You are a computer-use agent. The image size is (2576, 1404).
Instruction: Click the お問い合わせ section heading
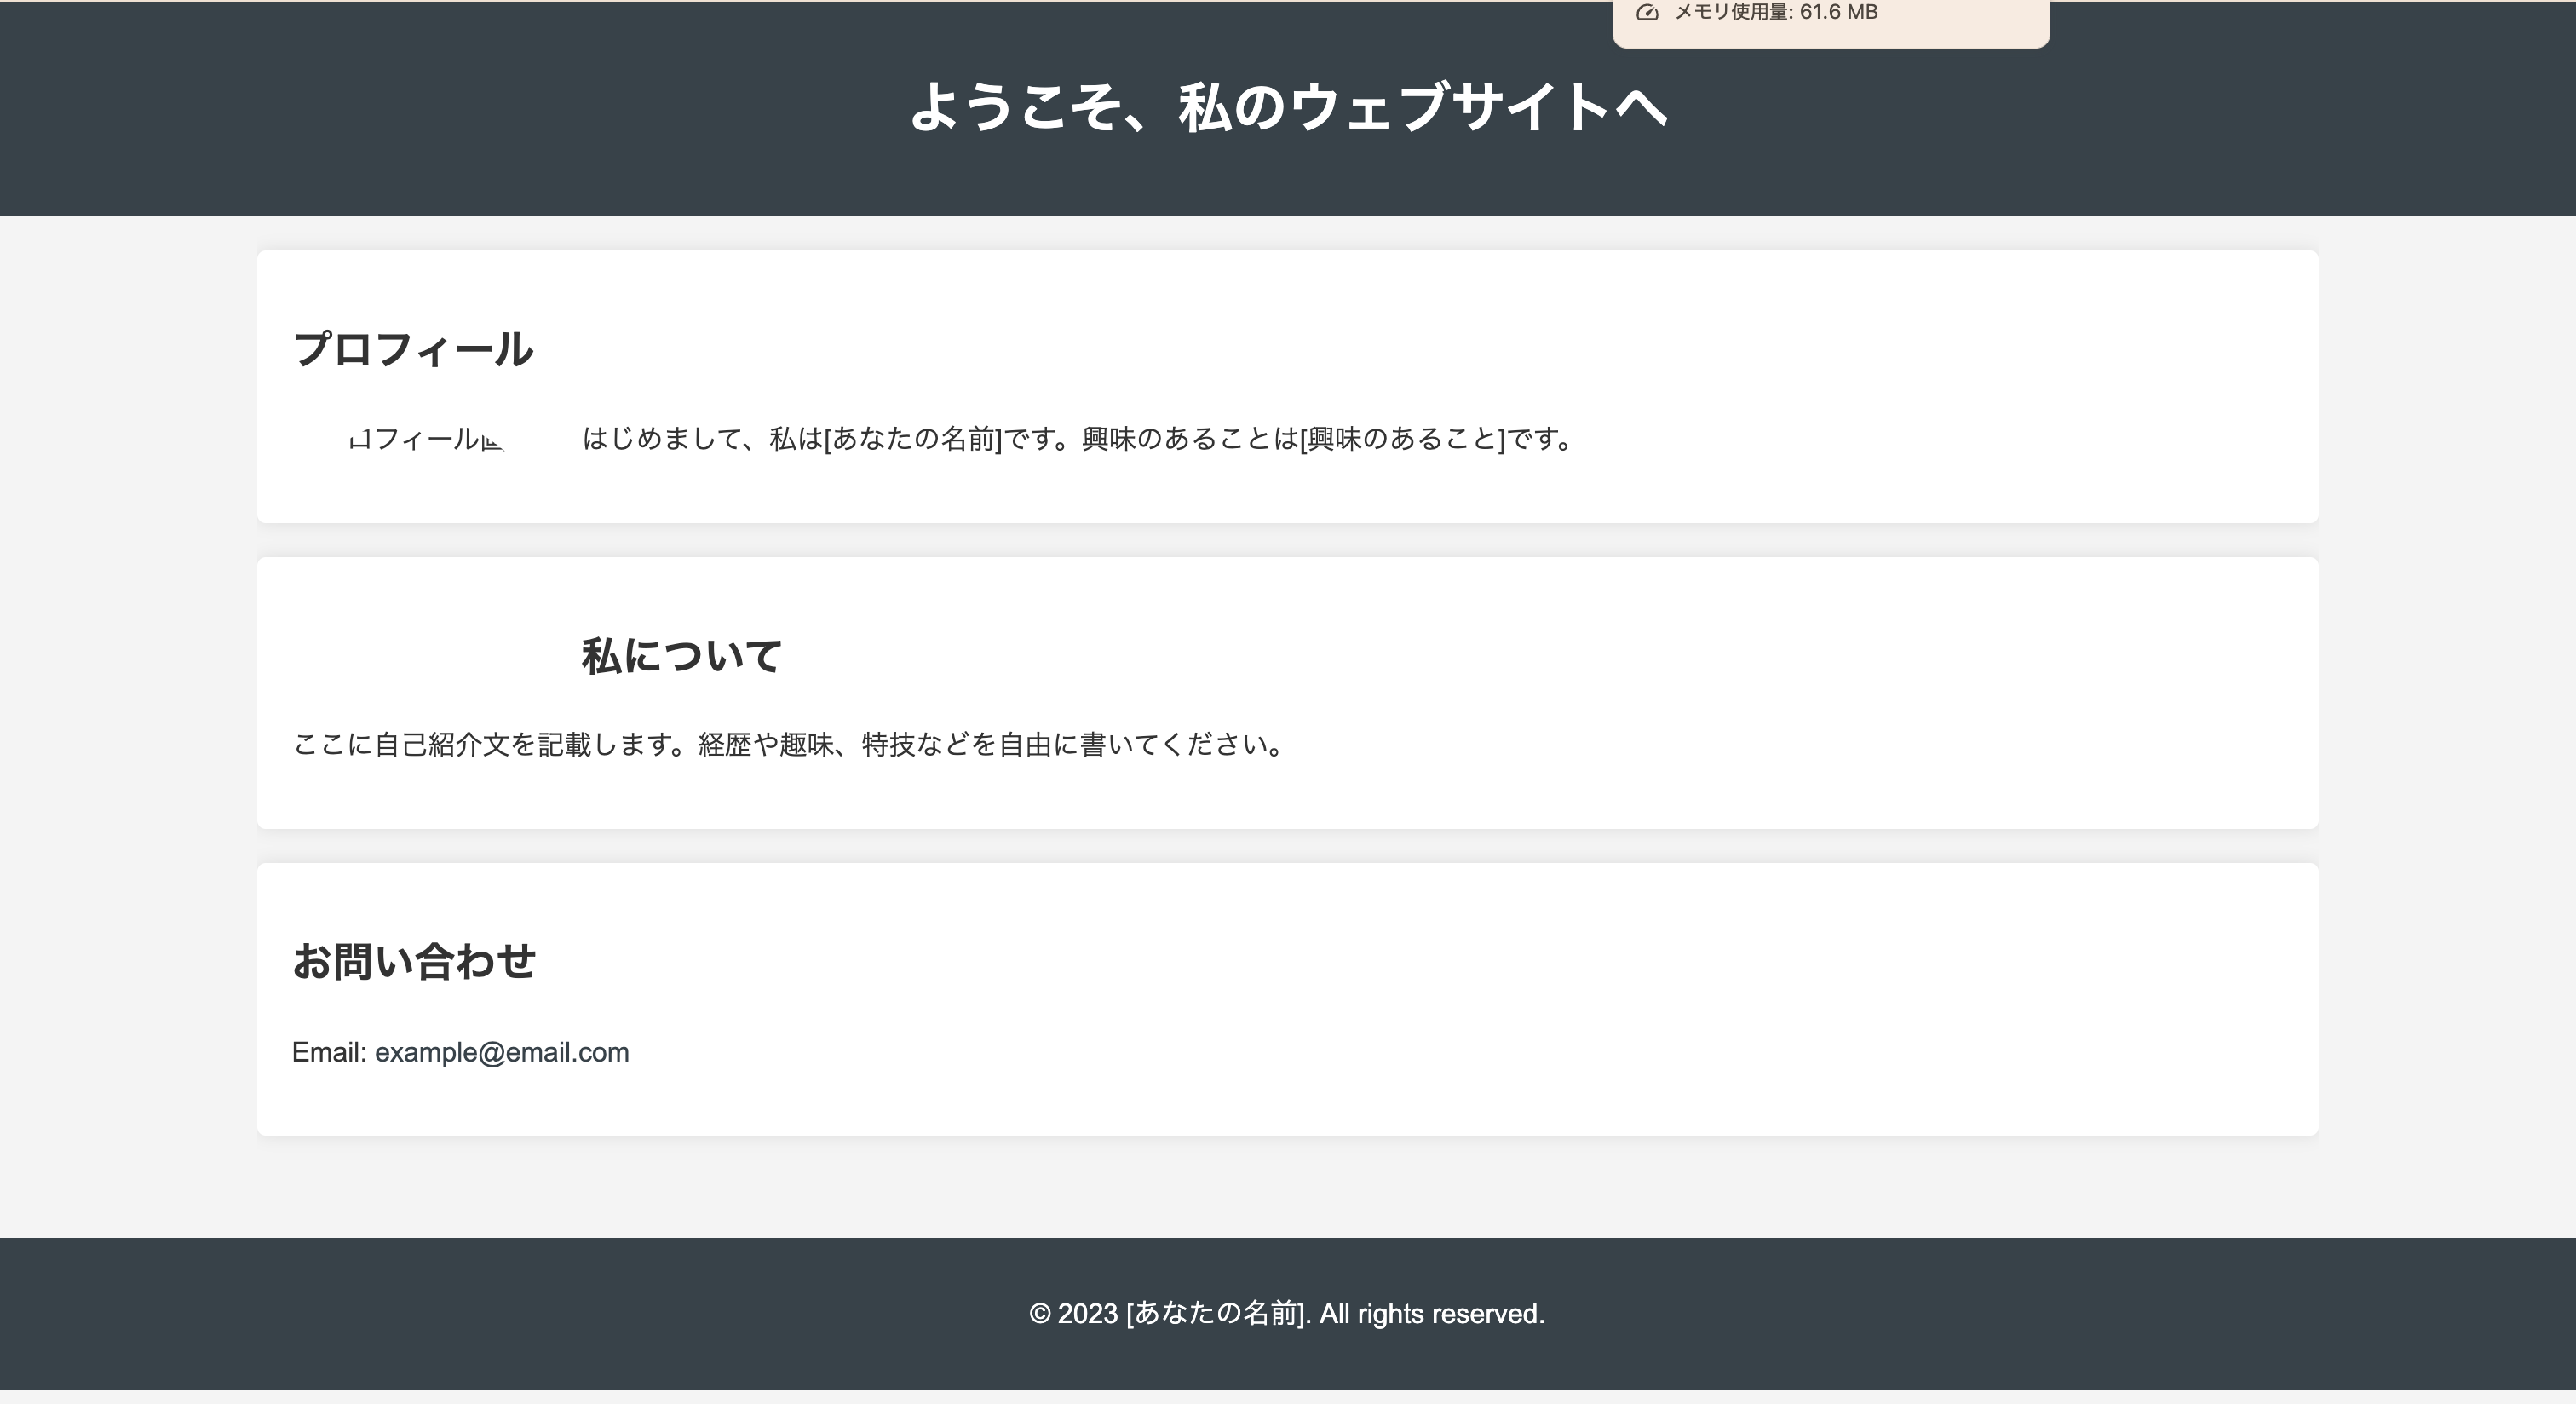tap(415, 962)
